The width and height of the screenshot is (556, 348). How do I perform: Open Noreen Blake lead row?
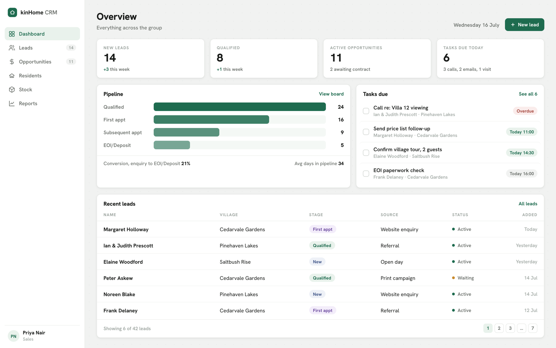pyautogui.click(x=320, y=294)
